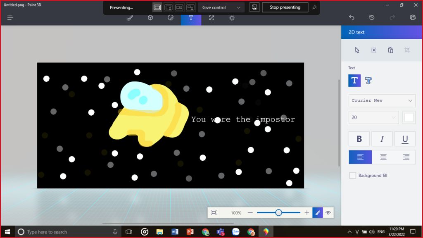Choose the Select arrow tool

pos(357,50)
